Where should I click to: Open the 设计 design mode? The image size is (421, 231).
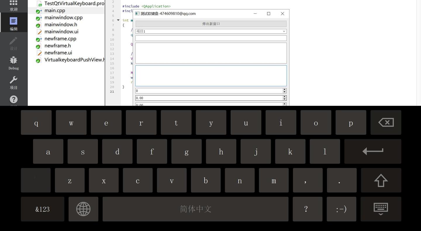(13, 43)
